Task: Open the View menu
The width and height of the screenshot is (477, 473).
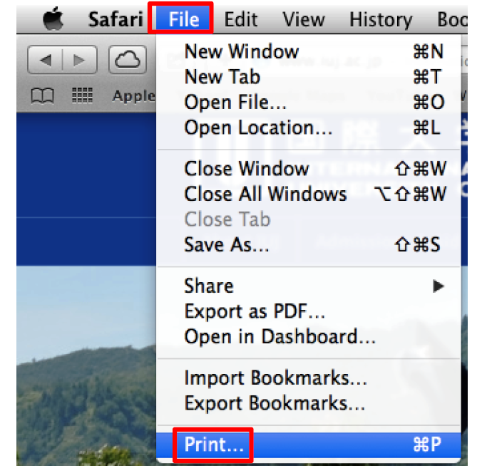Action: (x=304, y=19)
